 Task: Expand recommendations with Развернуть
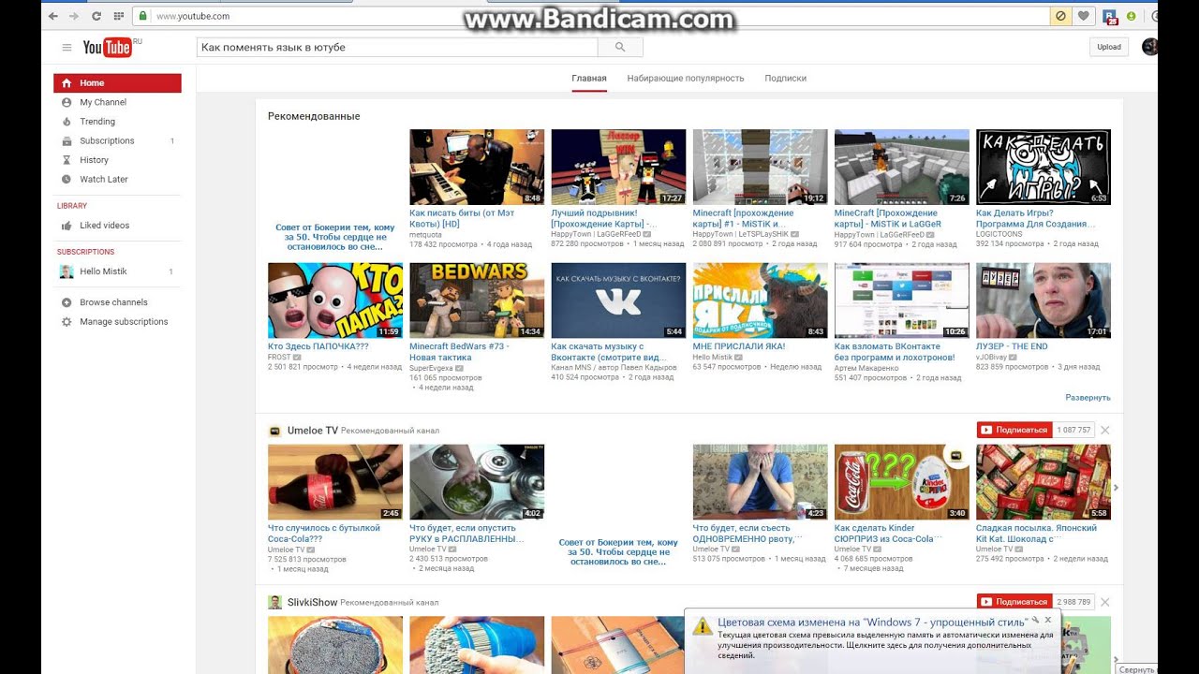coord(1088,398)
